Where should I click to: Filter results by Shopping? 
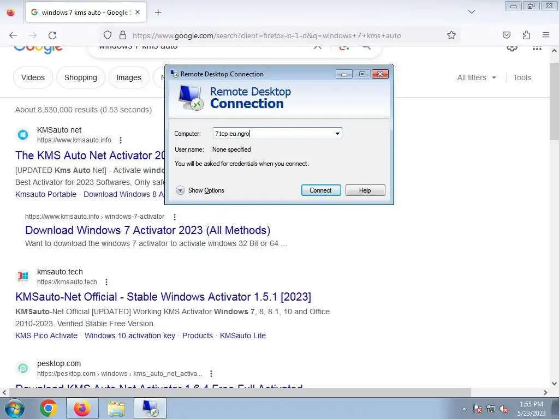pyautogui.click(x=81, y=77)
